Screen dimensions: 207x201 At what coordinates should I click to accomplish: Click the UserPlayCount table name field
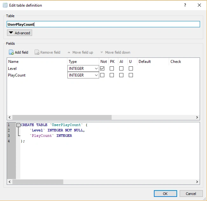tap(103, 24)
